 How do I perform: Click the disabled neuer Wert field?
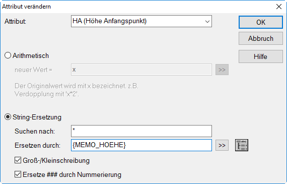141,70
